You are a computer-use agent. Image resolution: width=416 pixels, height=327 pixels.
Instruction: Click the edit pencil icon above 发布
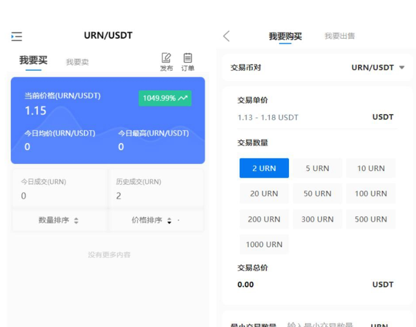[165, 56]
